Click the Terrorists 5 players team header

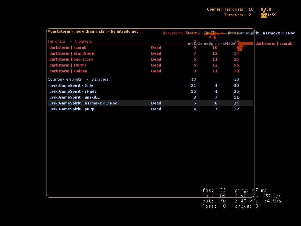(x=70, y=41)
